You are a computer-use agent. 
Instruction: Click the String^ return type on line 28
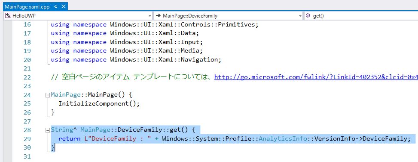64,130
